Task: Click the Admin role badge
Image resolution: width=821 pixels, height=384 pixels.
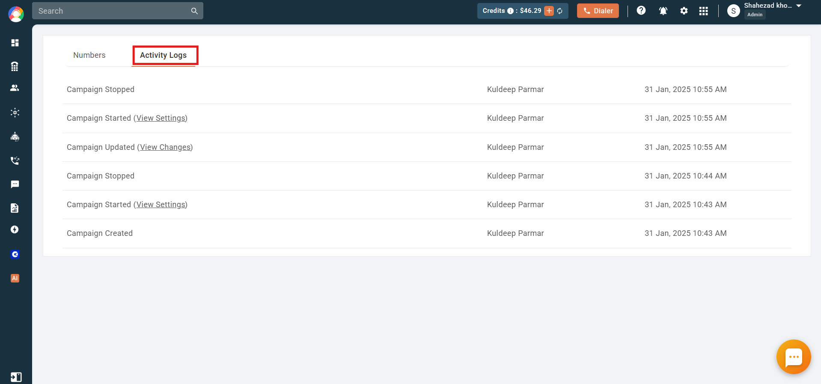Action: click(755, 15)
